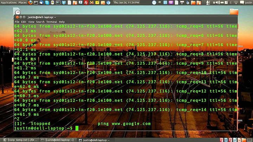The height and width of the screenshot is (142, 253).
Task: Launch Firefox from the top panel
Action: [x=30, y=2]
